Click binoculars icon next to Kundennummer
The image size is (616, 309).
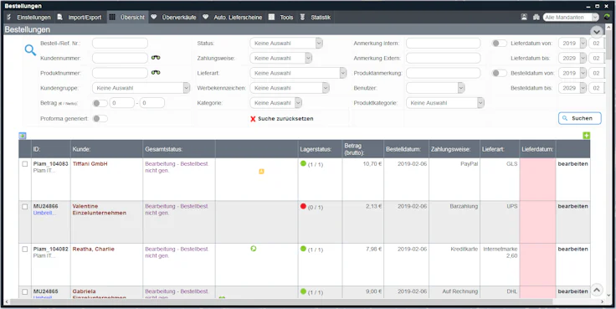(x=156, y=58)
